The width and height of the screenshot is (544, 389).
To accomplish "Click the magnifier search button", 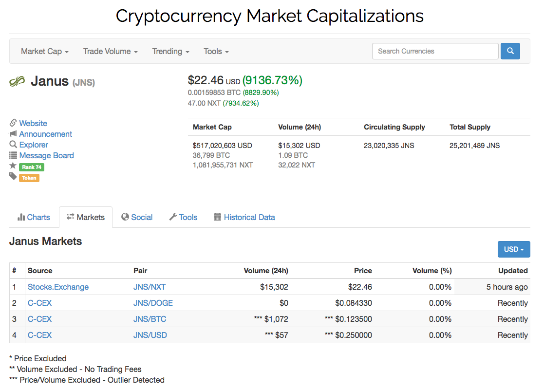I will (x=510, y=51).
